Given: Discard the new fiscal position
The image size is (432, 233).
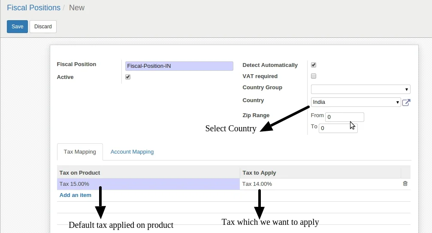Looking at the screenshot, I should pyautogui.click(x=43, y=27).
